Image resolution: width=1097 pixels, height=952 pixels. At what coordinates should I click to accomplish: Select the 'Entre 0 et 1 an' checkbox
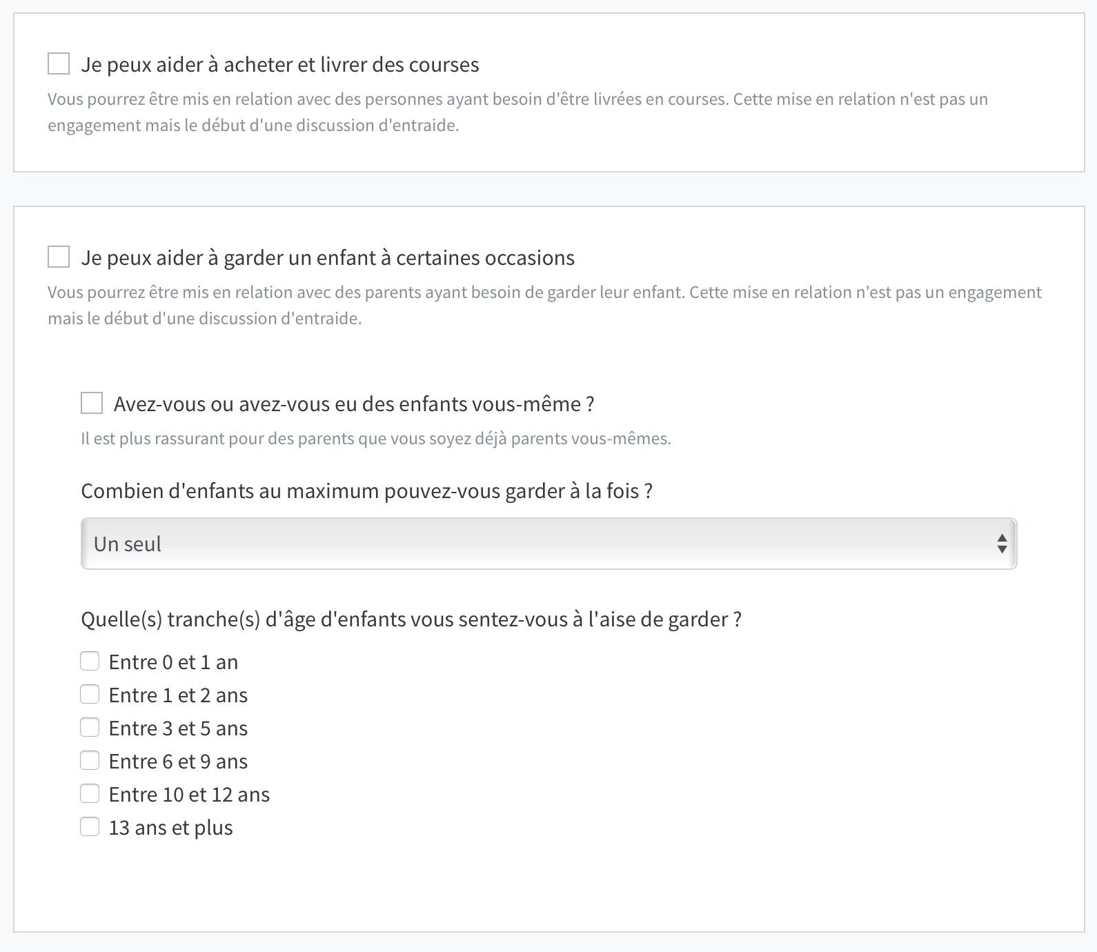click(90, 661)
